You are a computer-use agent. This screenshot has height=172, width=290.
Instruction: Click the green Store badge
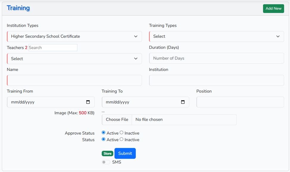coord(107,154)
